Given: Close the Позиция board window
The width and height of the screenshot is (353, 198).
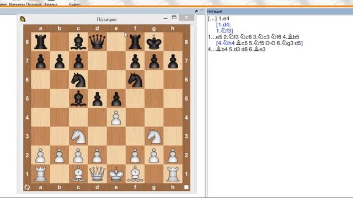Looking at the screenshot, I should coord(186,17).
